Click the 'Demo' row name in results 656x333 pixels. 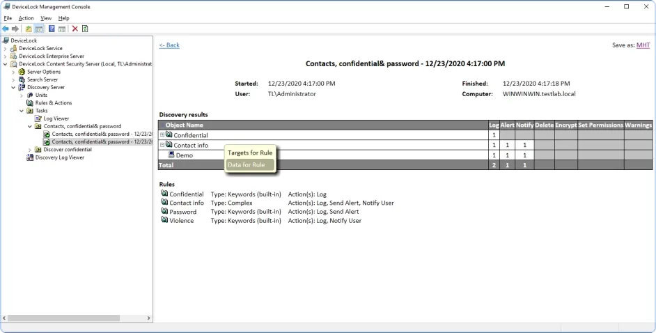pyautogui.click(x=185, y=155)
